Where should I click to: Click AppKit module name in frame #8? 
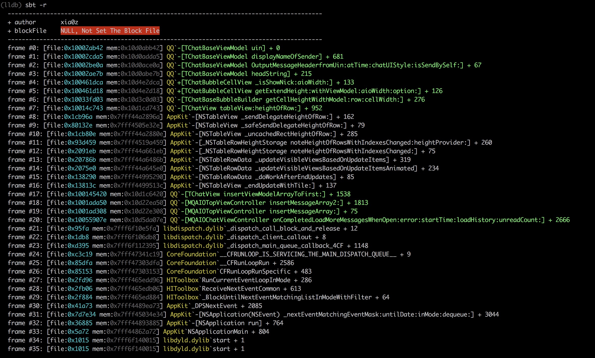click(177, 117)
